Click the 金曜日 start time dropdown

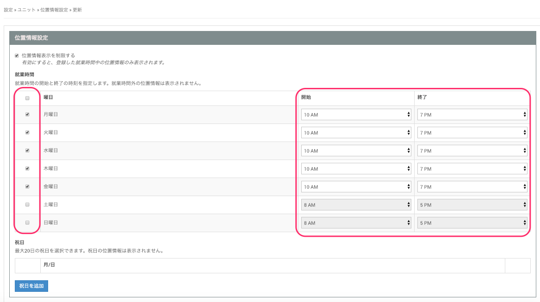click(x=356, y=187)
